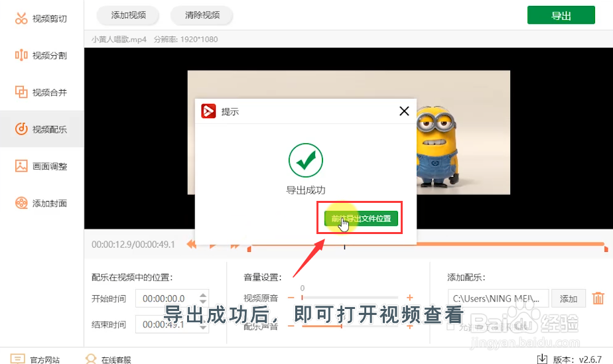Open the 画面调整 sidebar item
Screen dimensions: 613x364
[41, 166]
